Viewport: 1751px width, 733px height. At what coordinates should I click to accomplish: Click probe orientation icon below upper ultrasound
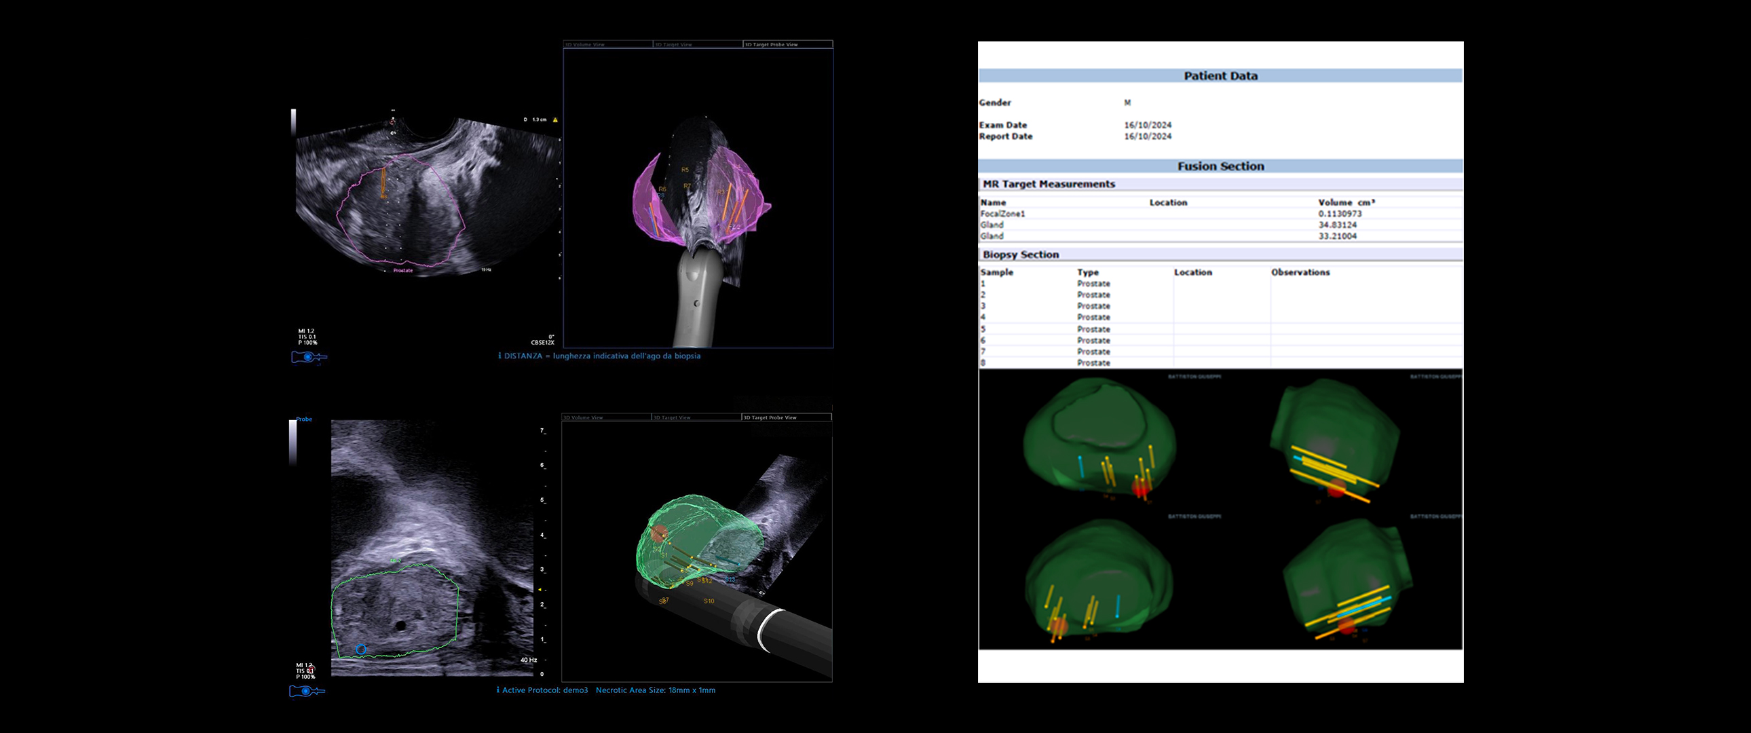click(309, 357)
